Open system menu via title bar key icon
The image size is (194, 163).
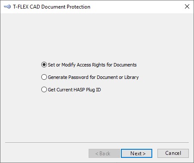[x=7, y=7]
